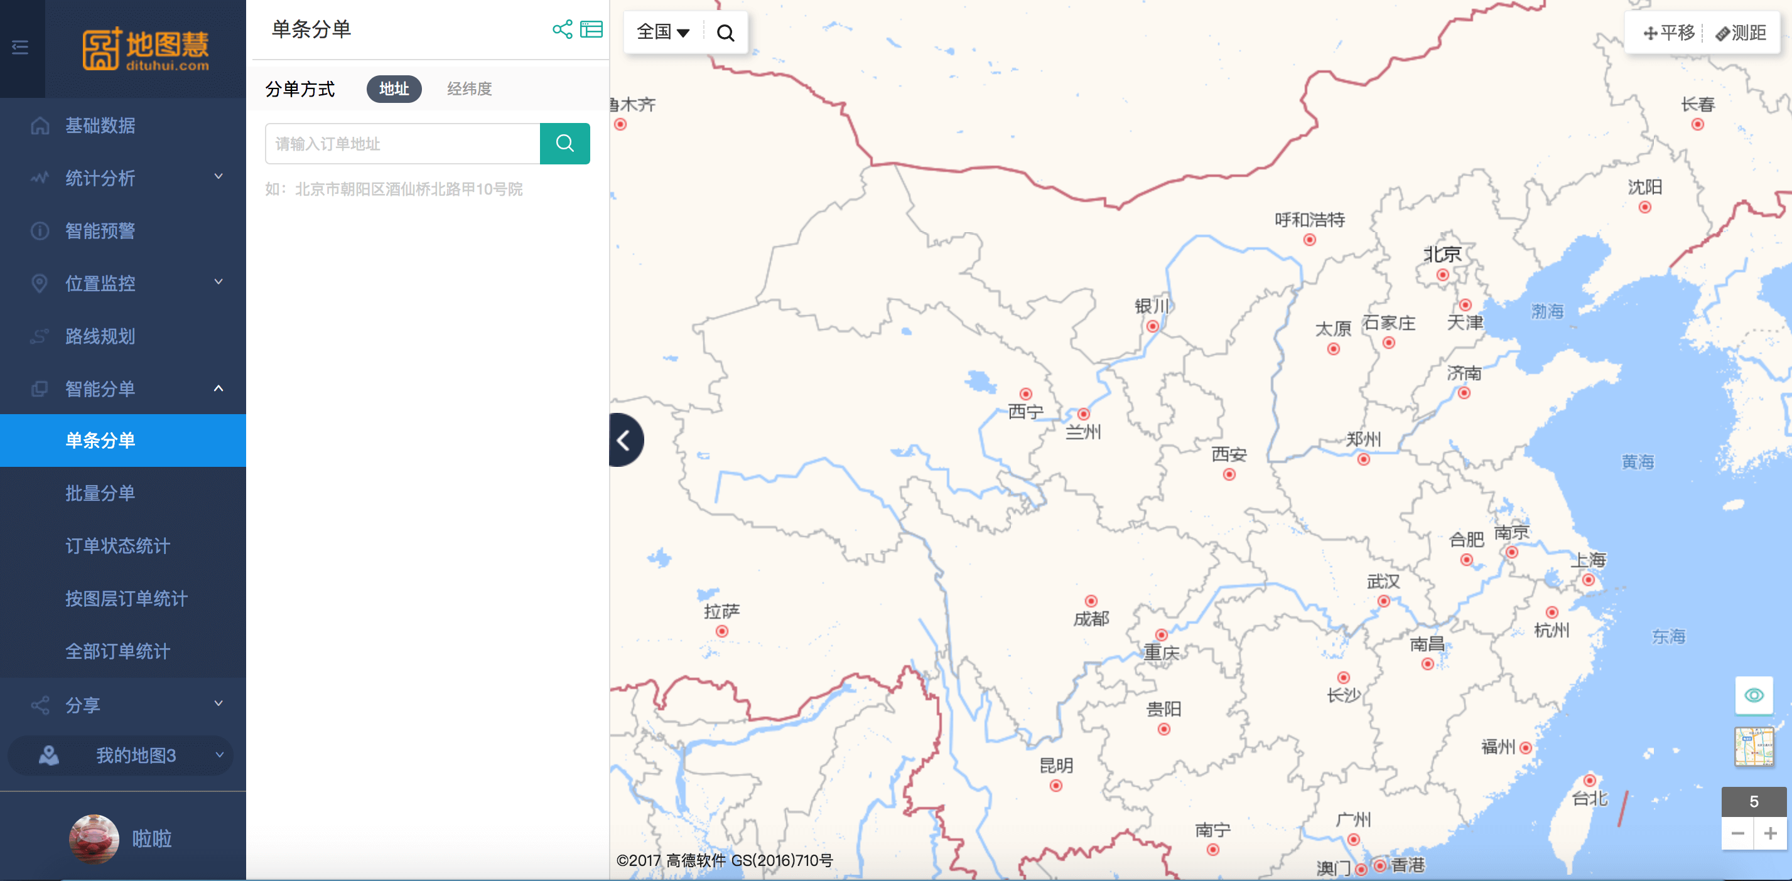
Task: Click the green order address search button
Action: [x=565, y=143]
